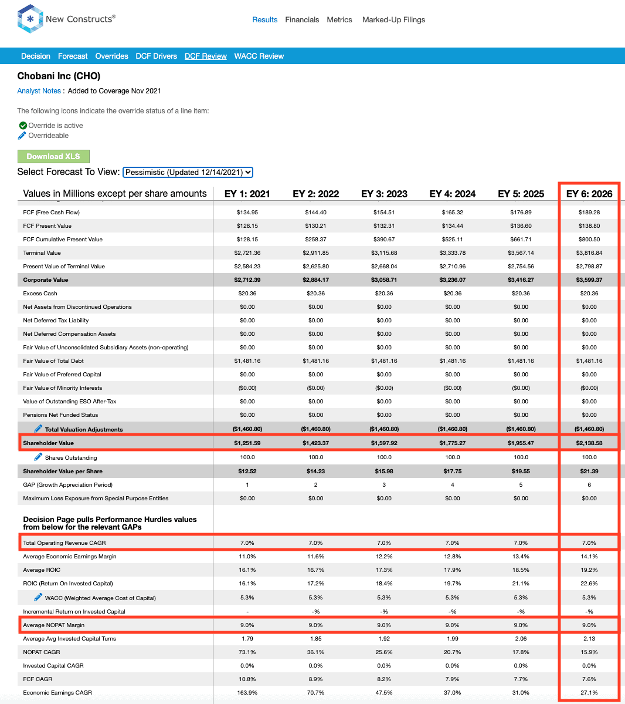Open Marked-Up Filings navigation item

(x=393, y=20)
